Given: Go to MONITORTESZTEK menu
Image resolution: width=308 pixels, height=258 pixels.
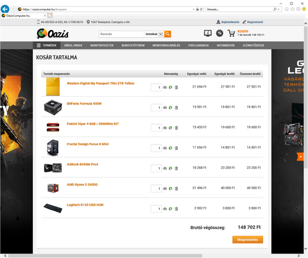Looking at the screenshot, I should [102, 45].
